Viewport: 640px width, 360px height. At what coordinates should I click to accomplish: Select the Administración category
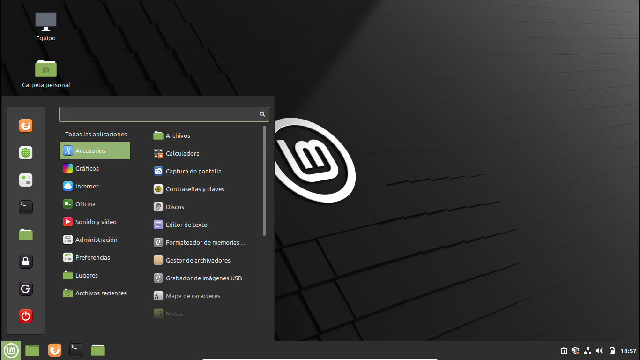click(x=95, y=240)
